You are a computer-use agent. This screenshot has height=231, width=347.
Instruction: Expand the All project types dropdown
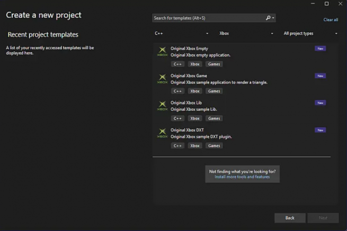[x=310, y=33]
